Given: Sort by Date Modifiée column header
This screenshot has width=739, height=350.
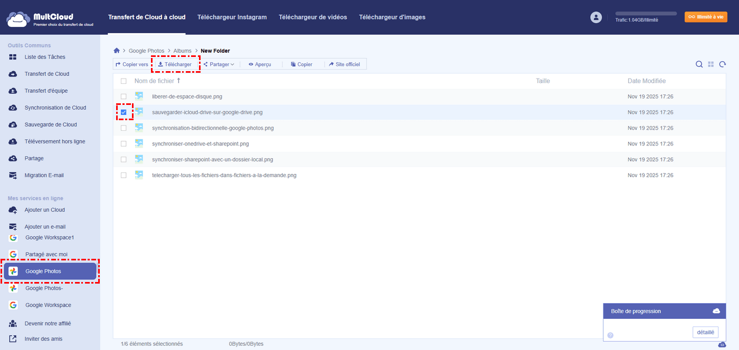Looking at the screenshot, I should point(647,81).
